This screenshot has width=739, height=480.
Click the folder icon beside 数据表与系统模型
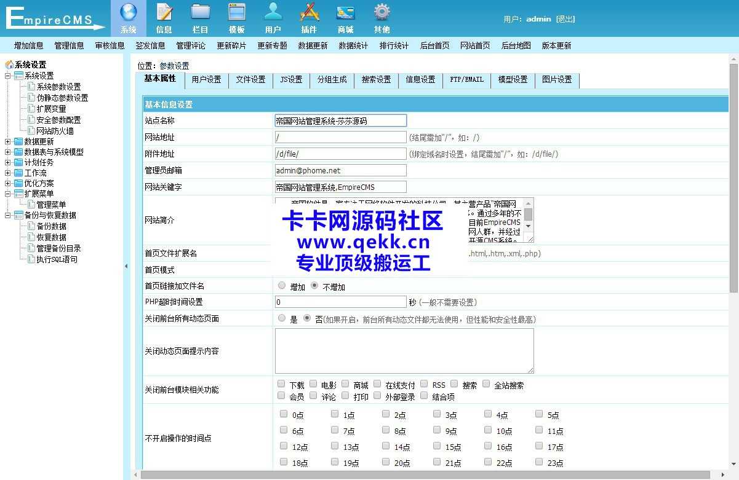click(x=18, y=152)
